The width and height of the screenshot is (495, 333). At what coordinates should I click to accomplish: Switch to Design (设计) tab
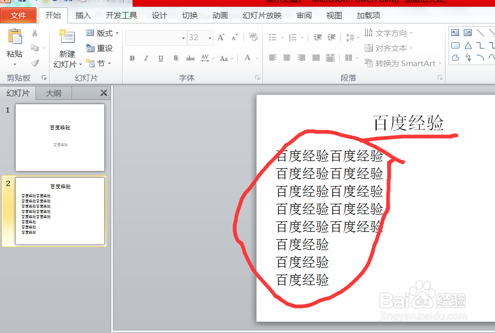(160, 16)
